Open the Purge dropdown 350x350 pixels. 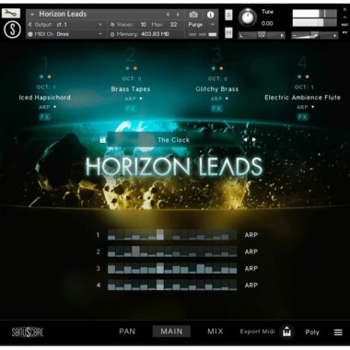tap(201, 25)
